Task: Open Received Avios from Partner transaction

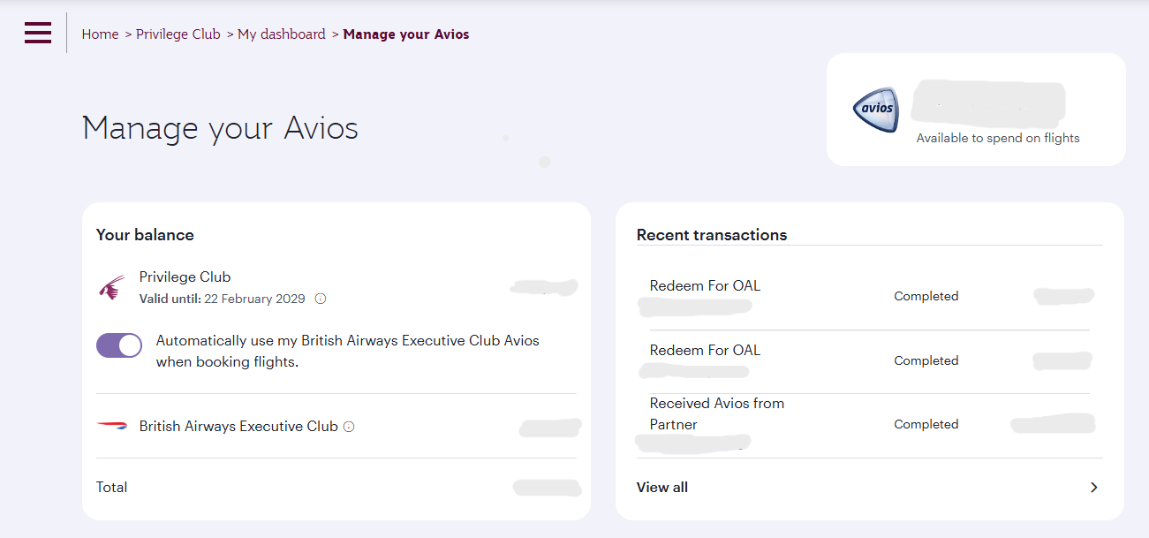Action: click(716, 413)
